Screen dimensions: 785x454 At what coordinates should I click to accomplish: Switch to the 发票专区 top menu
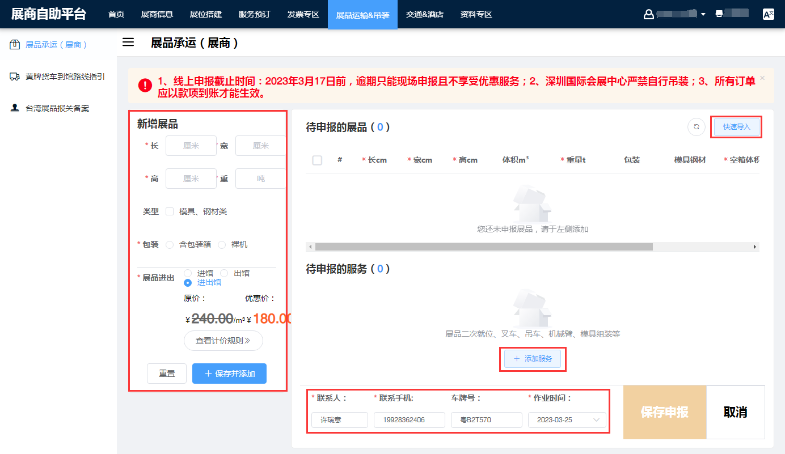tap(303, 14)
